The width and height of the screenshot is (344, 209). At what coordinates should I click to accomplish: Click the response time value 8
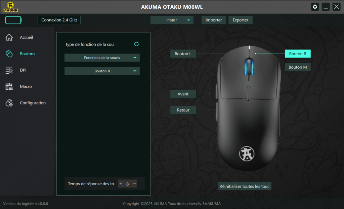[x=127, y=184]
